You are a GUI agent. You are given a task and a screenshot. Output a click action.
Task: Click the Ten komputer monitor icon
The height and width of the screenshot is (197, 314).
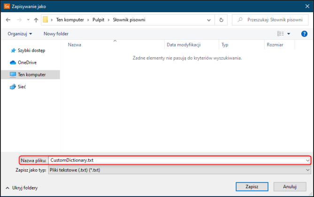[13, 75]
